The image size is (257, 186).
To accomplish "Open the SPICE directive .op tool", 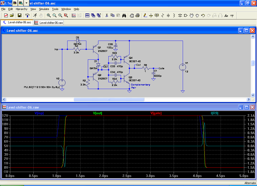I will (232, 15).
